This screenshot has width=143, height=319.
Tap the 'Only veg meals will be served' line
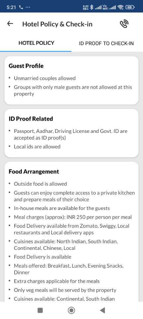pos(65,290)
